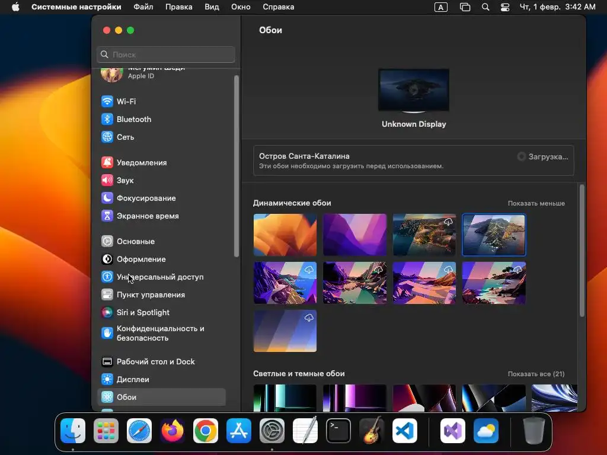Select Фокусирование moon icon
Viewport: 607px width, 455px height.
click(x=107, y=198)
